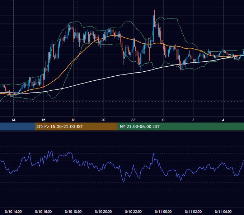The width and height of the screenshot is (244, 215).
Task: Click the 16 hour label on price chart axis
Action: pos(43,120)
